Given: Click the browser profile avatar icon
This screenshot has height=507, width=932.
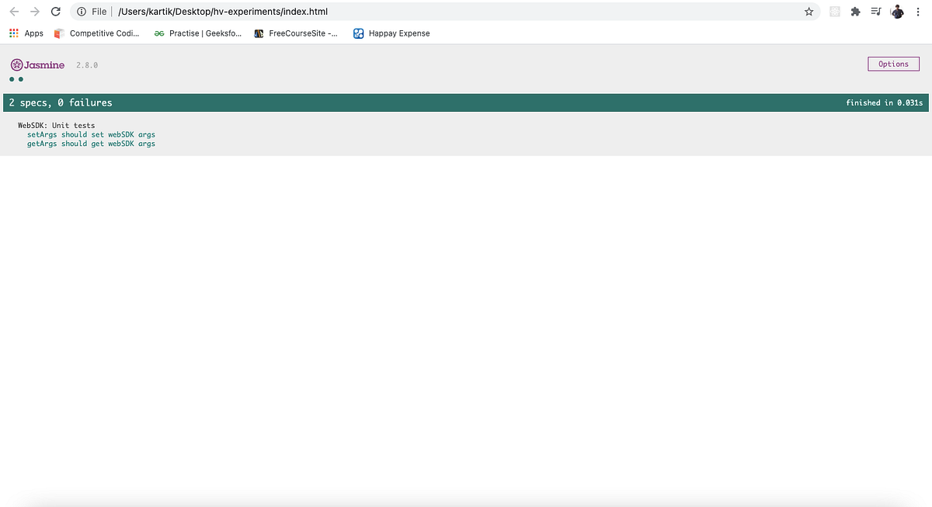Looking at the screenshot, I should pyautogui.click(x=897, y=12).
